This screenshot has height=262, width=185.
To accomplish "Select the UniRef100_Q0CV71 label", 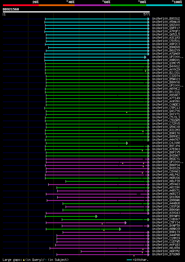I will tap(166, 114).
